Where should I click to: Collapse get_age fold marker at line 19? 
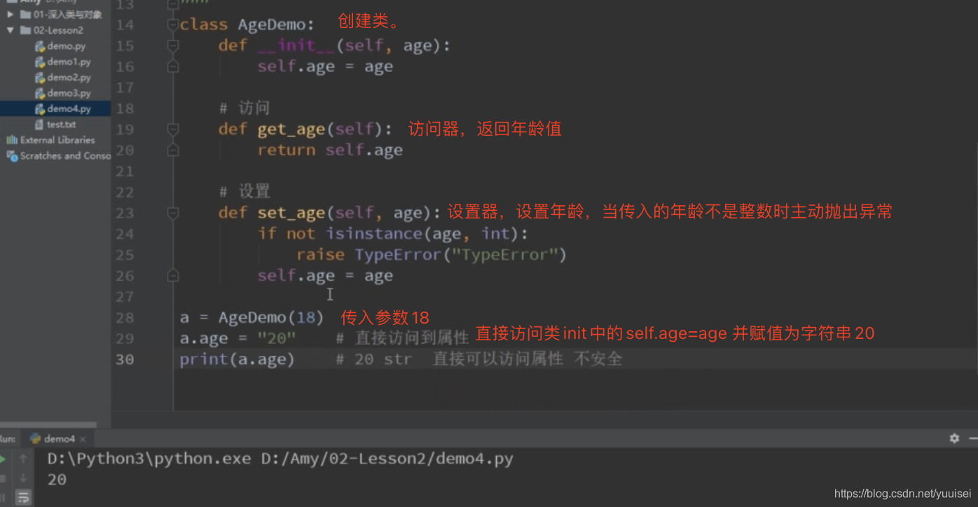pyautogui.click(x=173, y=130)
